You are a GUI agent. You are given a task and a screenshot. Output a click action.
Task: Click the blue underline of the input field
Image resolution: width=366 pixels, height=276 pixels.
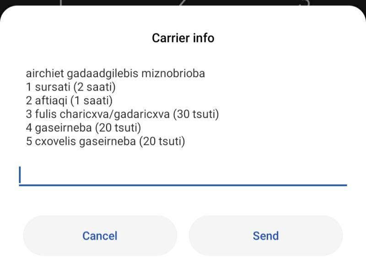tap(183, 185)
